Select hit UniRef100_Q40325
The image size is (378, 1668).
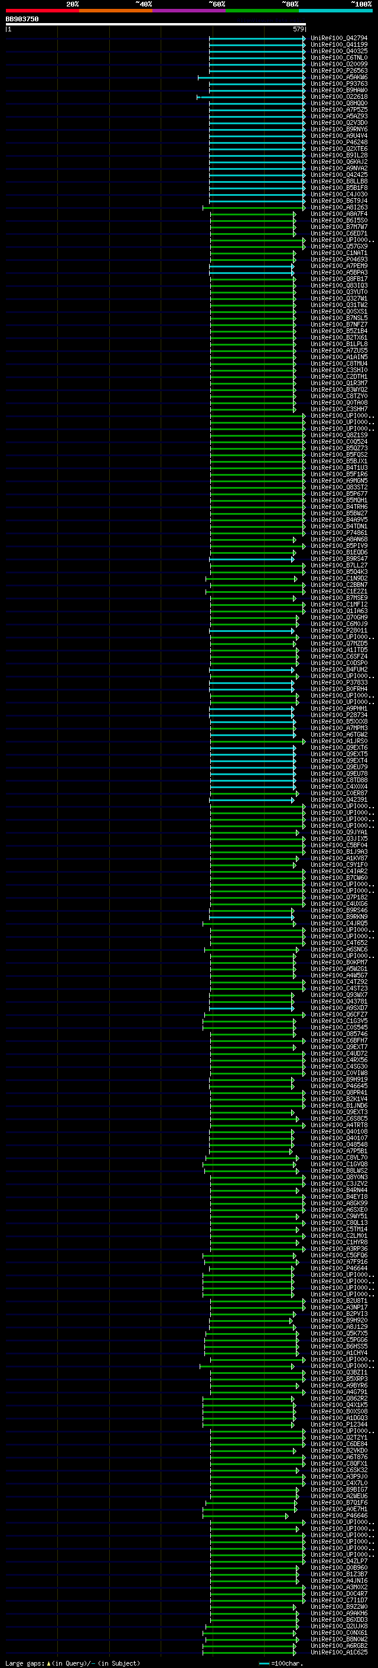pyautogui.click(x=338, y=51)
